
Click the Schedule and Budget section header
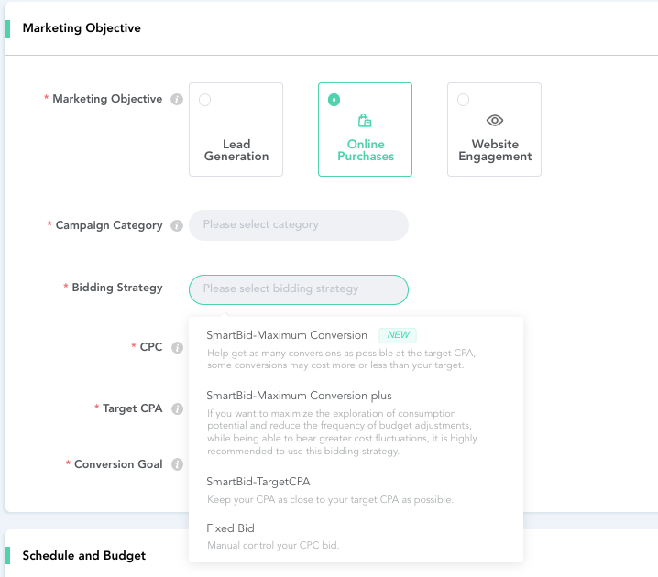[83, 555]
